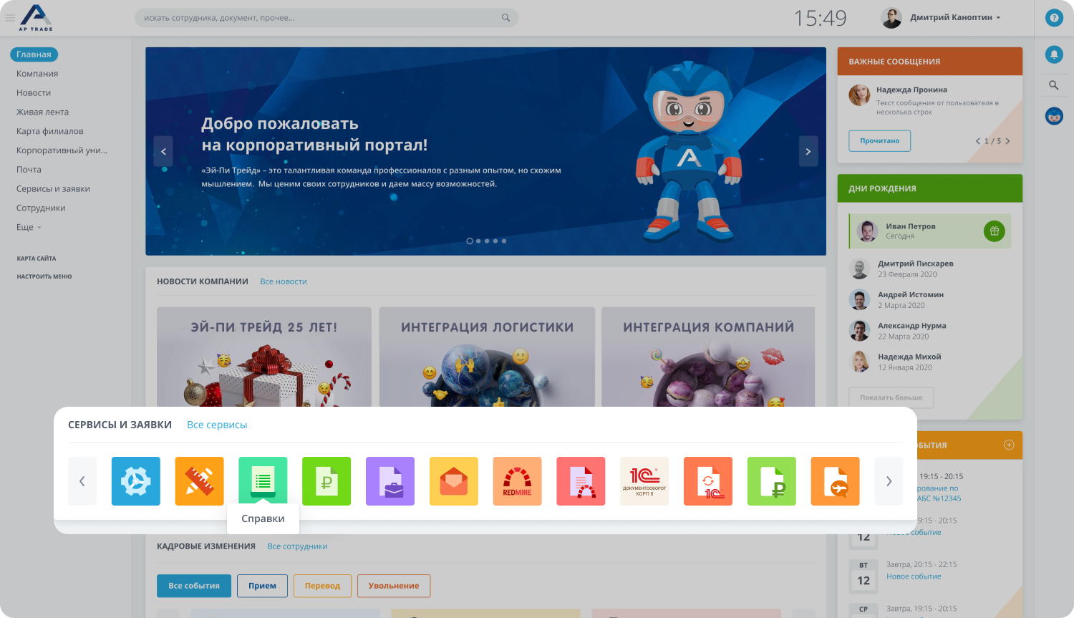
Task: Open the blue gear service icon
Action: [136, 481]
